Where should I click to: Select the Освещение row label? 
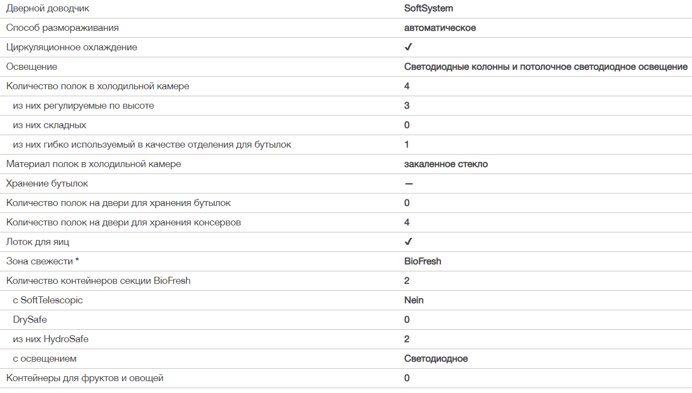[31, 66]
